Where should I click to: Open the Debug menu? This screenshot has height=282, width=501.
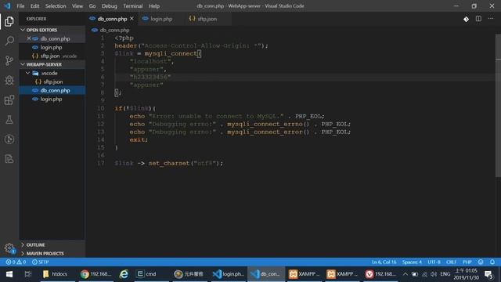pos(110,5)
